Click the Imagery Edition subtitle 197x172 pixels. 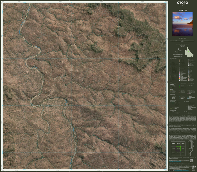point(182,5)
